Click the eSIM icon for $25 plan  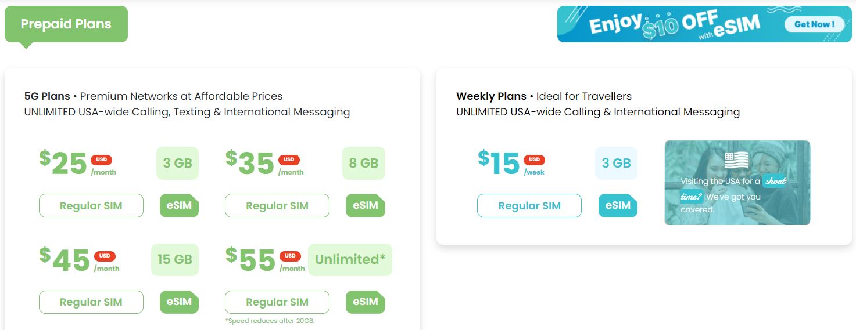[179, 205]
